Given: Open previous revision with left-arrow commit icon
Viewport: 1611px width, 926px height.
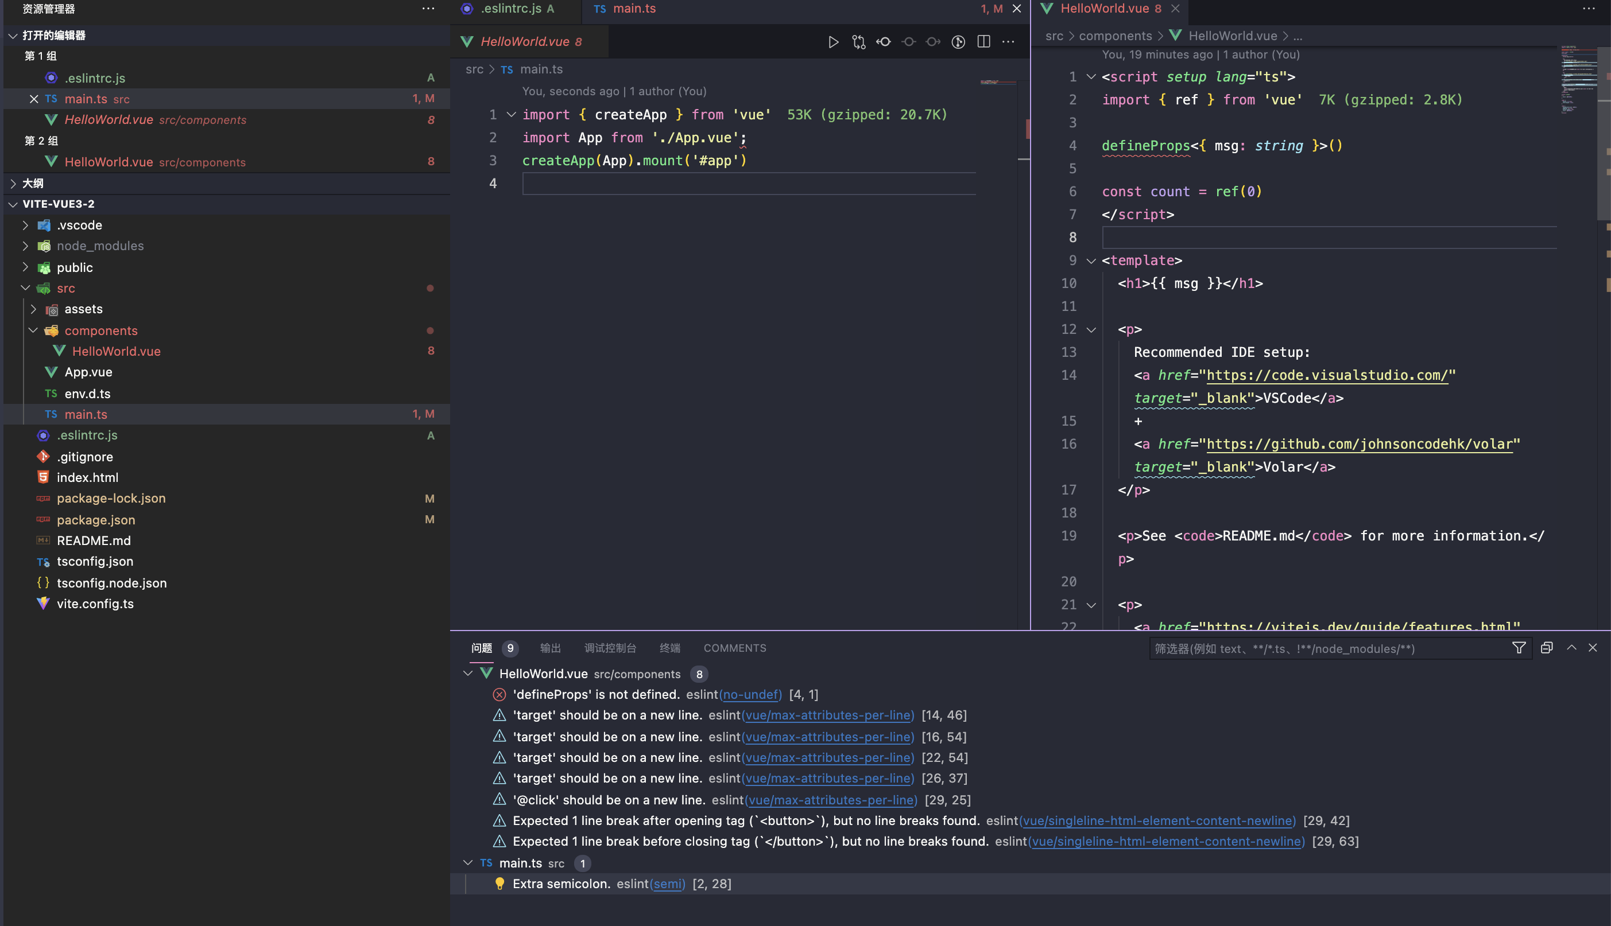Looking at the screenshot, I should [883, 42].
